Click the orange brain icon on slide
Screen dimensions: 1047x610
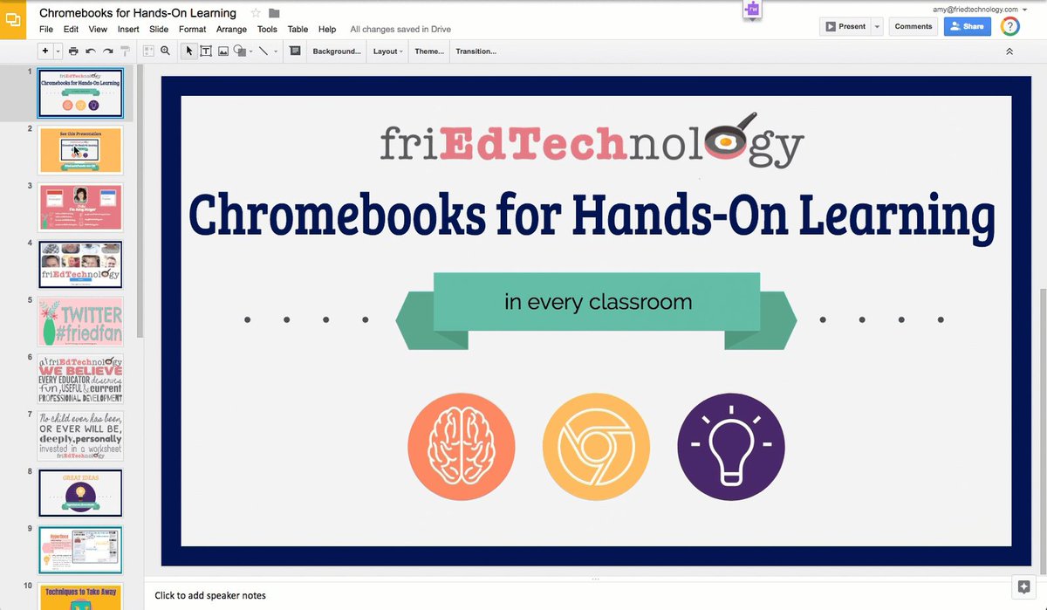click(461, 447)
